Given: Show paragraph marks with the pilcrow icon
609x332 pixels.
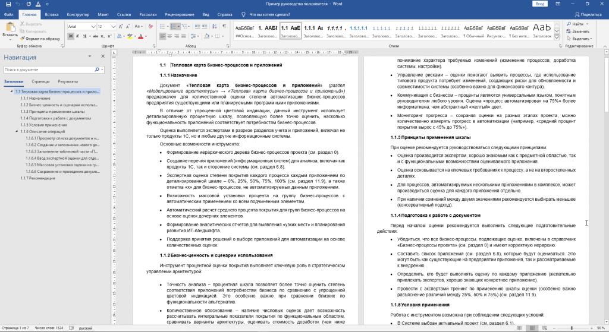Looking at the screenshot, I should pos(224,26).
